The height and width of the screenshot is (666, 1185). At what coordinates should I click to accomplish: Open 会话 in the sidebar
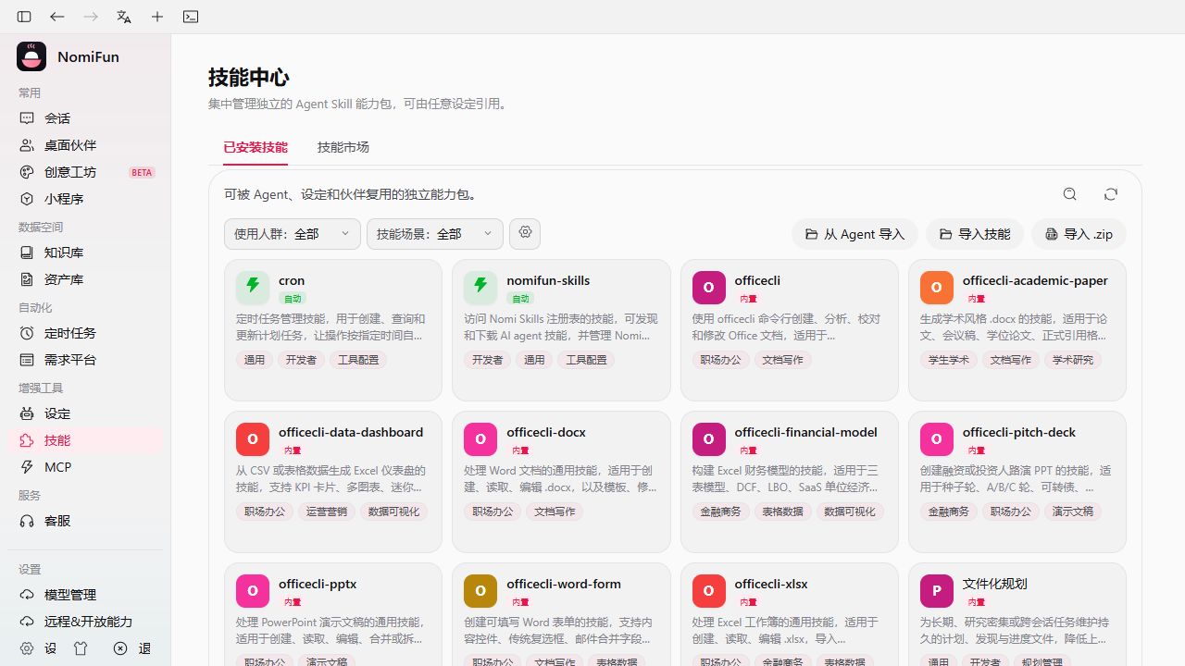tap(85, 118)
